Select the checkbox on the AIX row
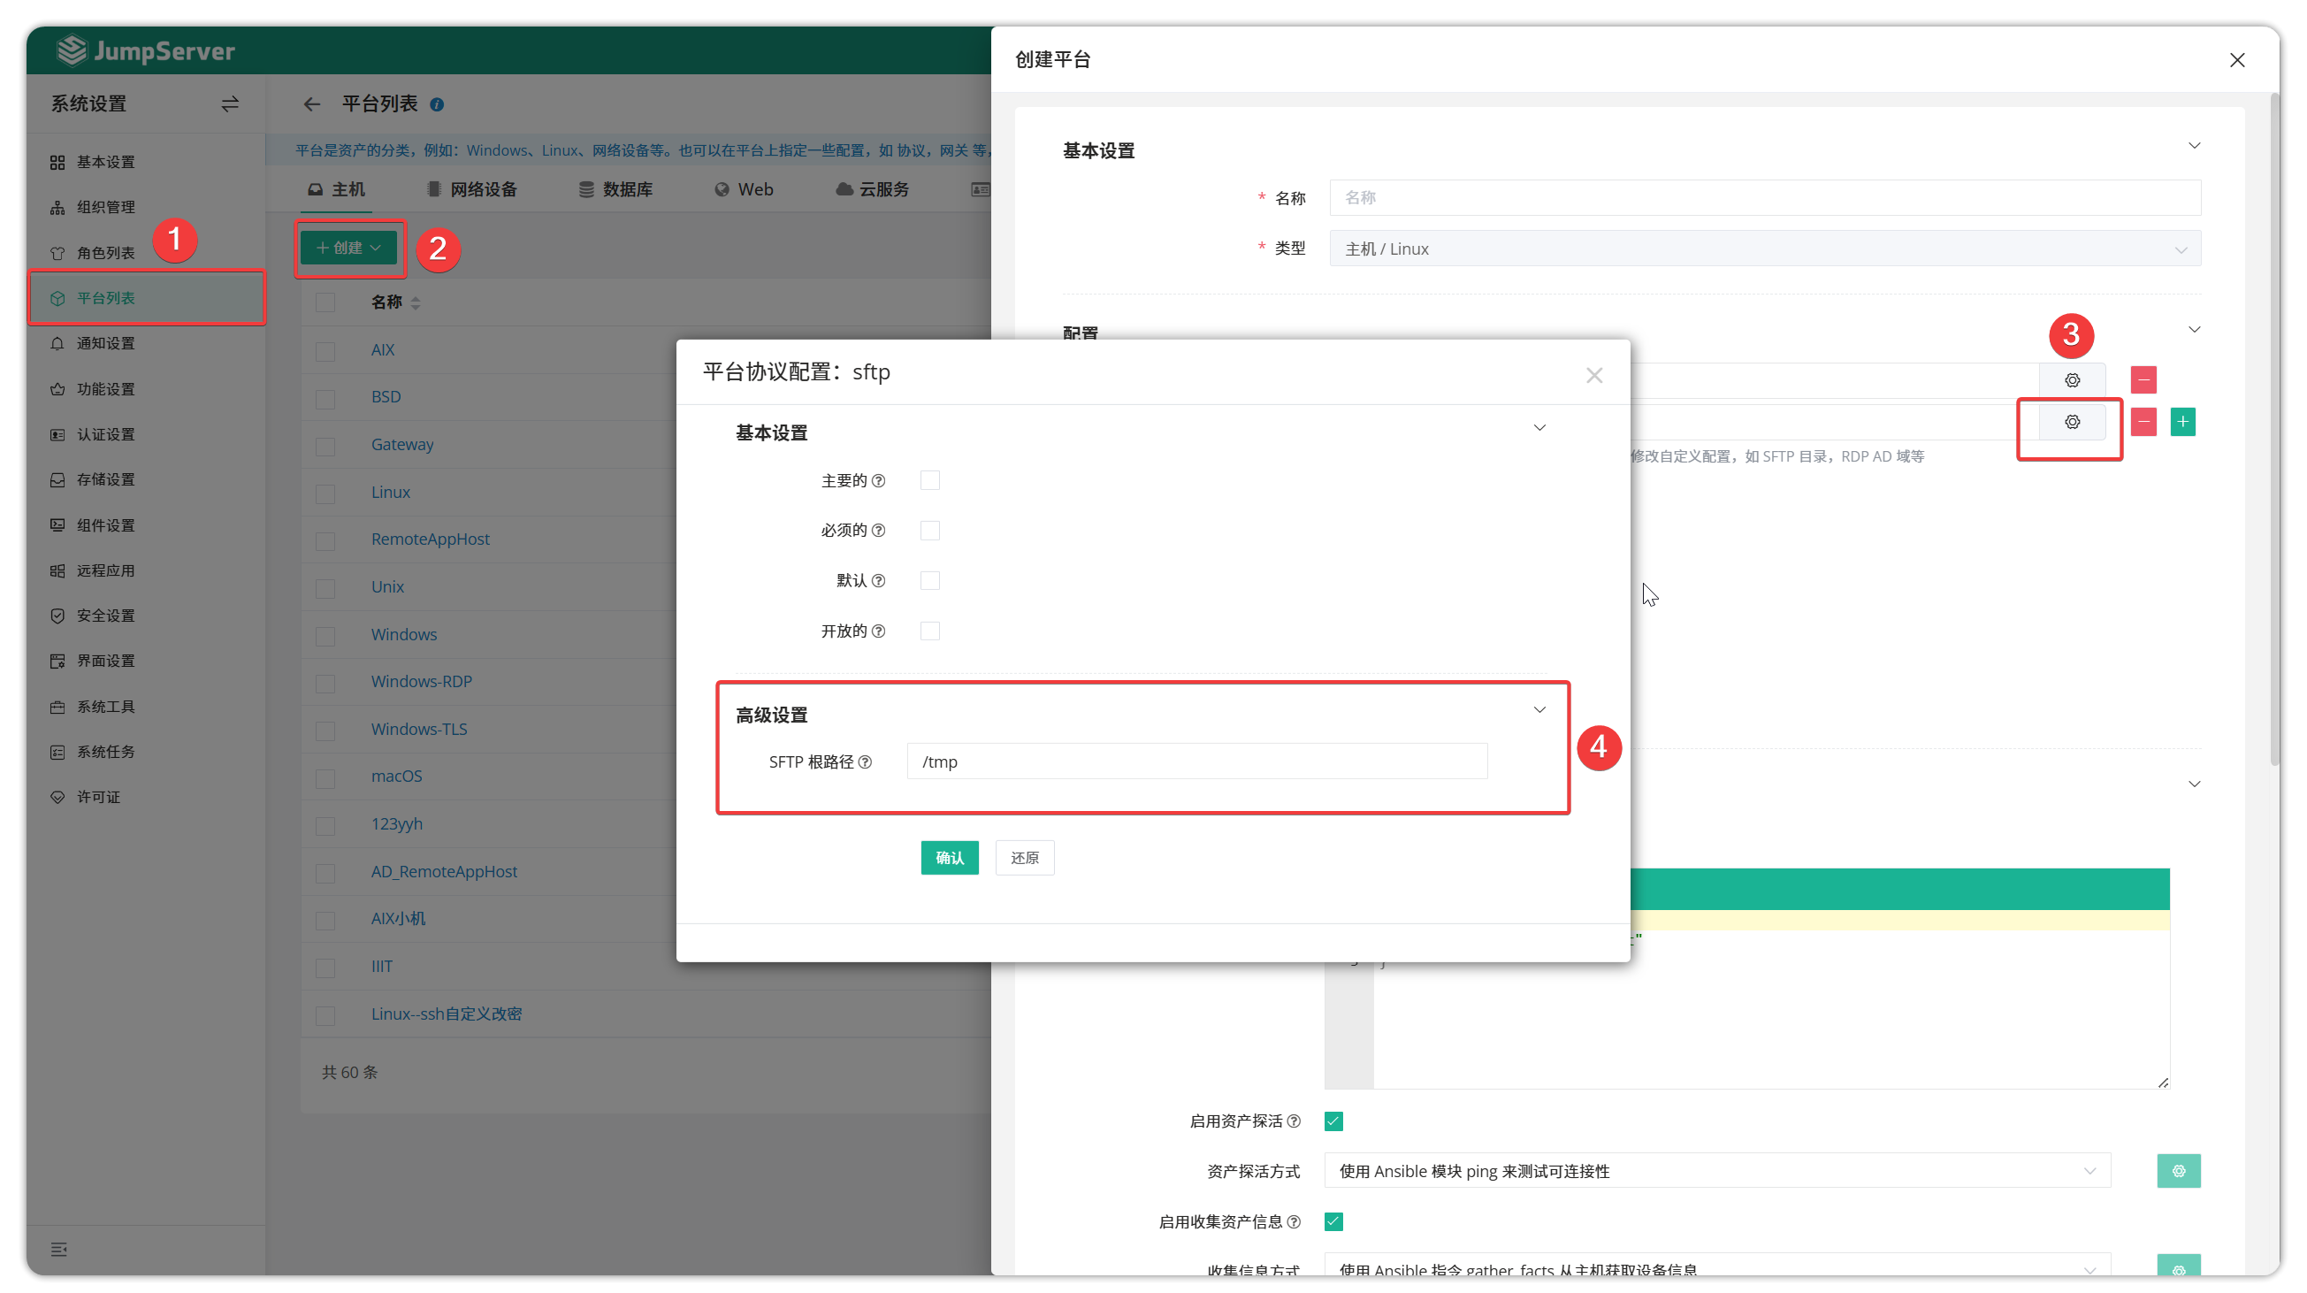2307x1293 pixels. [325, 351]
